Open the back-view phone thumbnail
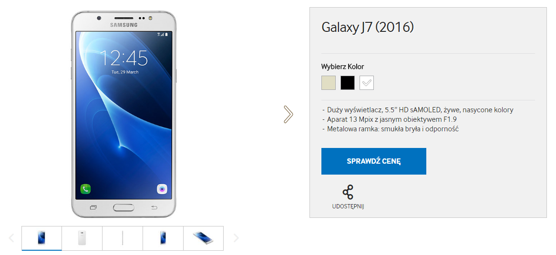 tap(82, 238)
